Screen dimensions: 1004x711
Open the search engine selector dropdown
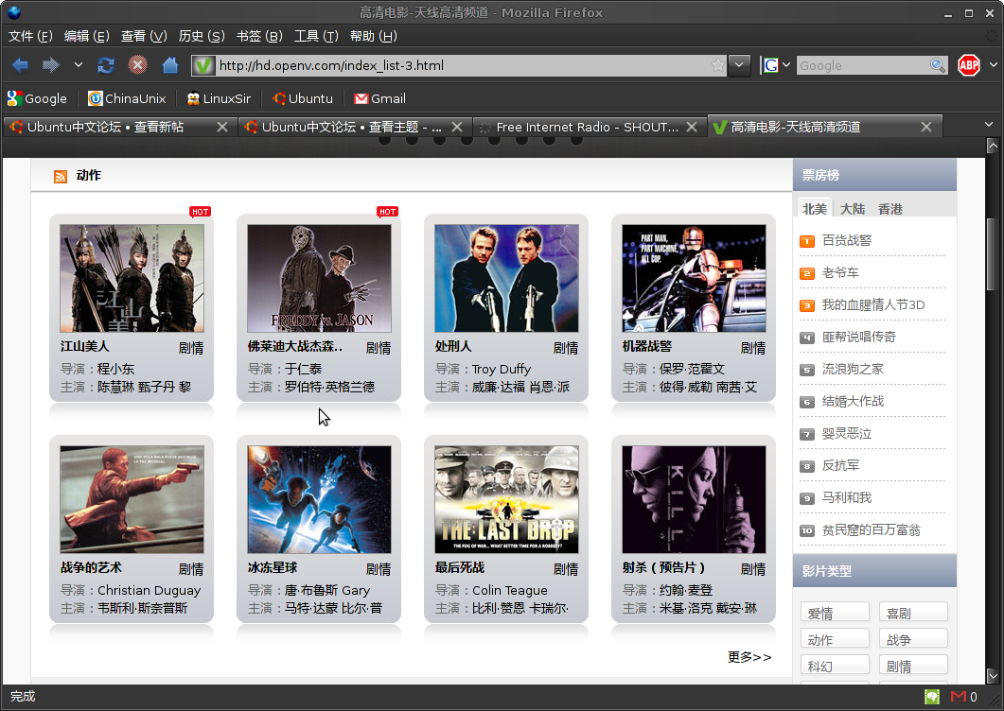[x=786, y=65]
